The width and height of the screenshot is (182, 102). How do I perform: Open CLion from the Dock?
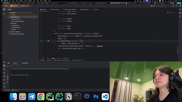59,96
